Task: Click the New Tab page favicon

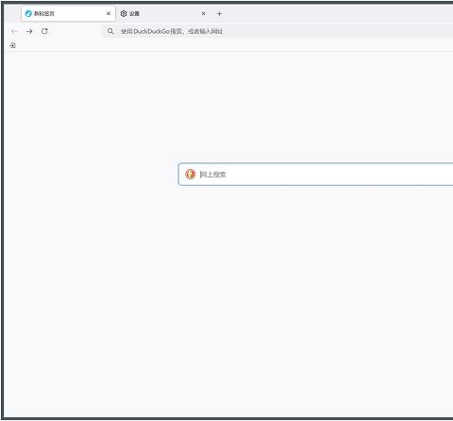Action: (x=28, y=13)
